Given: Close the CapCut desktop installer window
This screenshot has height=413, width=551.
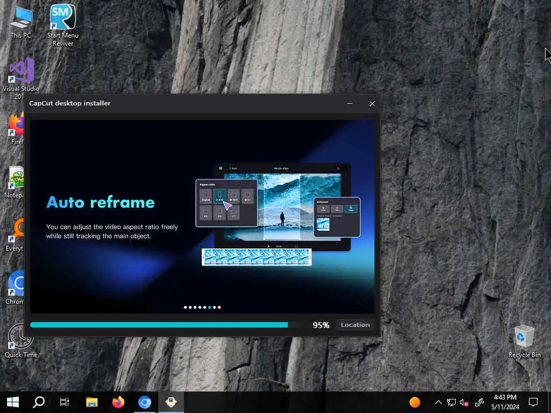Looking at the screenshot, I should click(372, 104).
